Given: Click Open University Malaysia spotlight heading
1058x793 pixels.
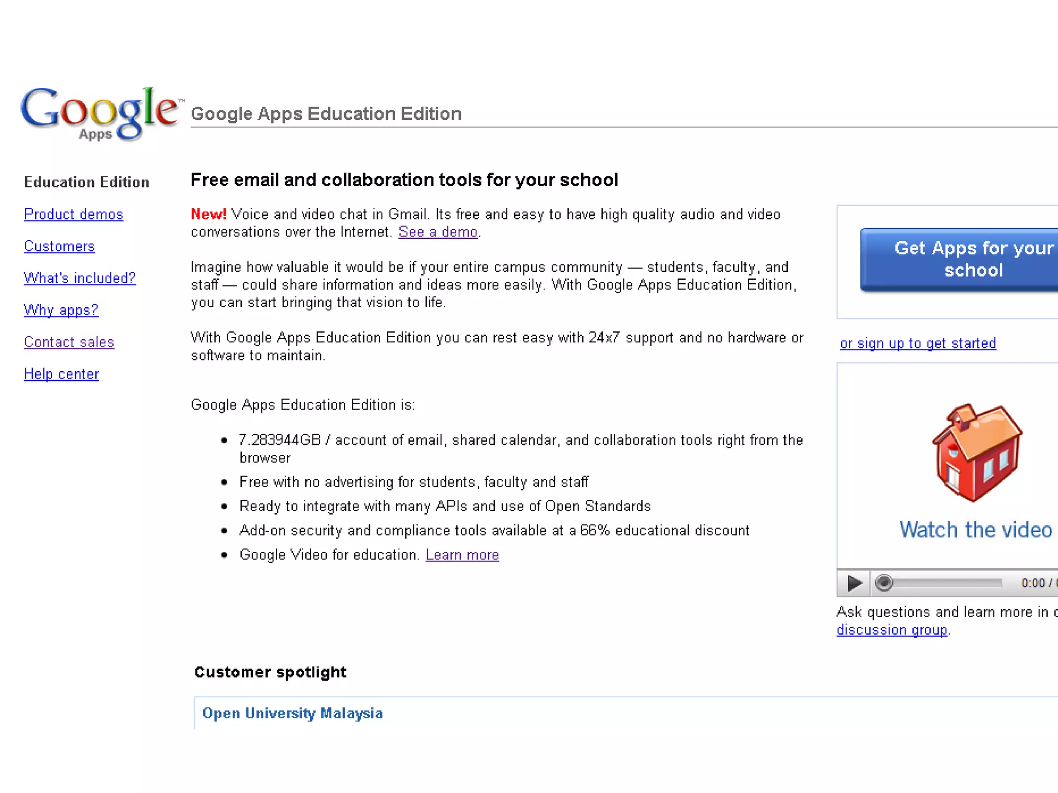Looking at the screenshot, I should point(292,713).
